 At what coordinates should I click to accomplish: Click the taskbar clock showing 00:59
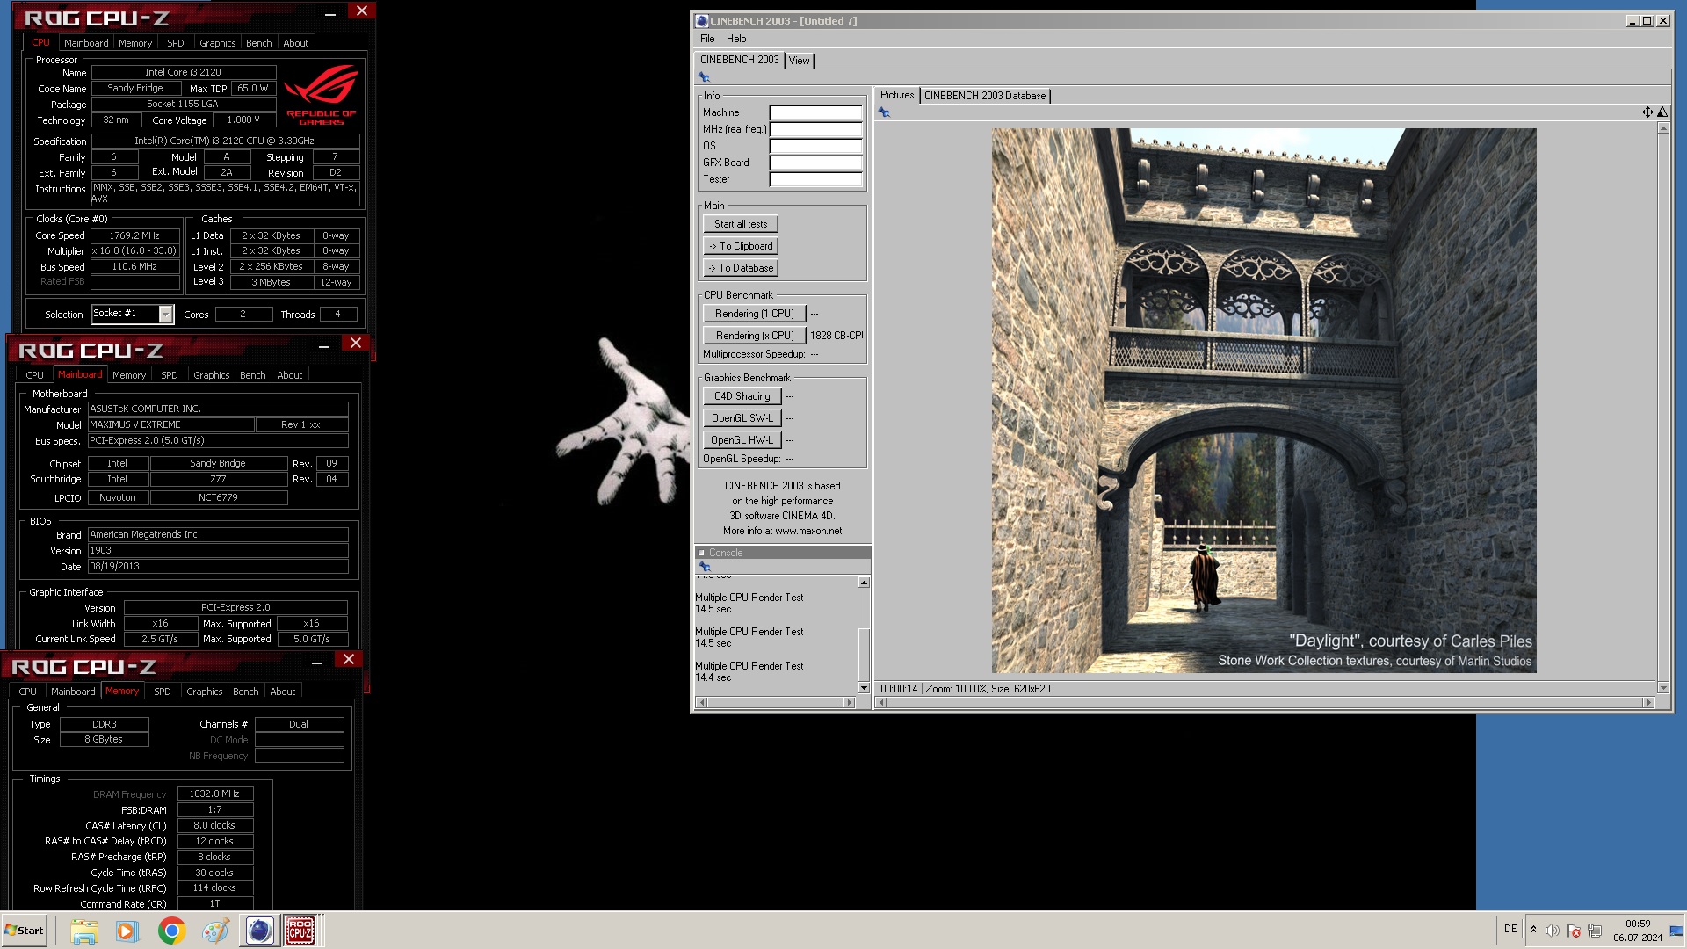coord(1638,924)
